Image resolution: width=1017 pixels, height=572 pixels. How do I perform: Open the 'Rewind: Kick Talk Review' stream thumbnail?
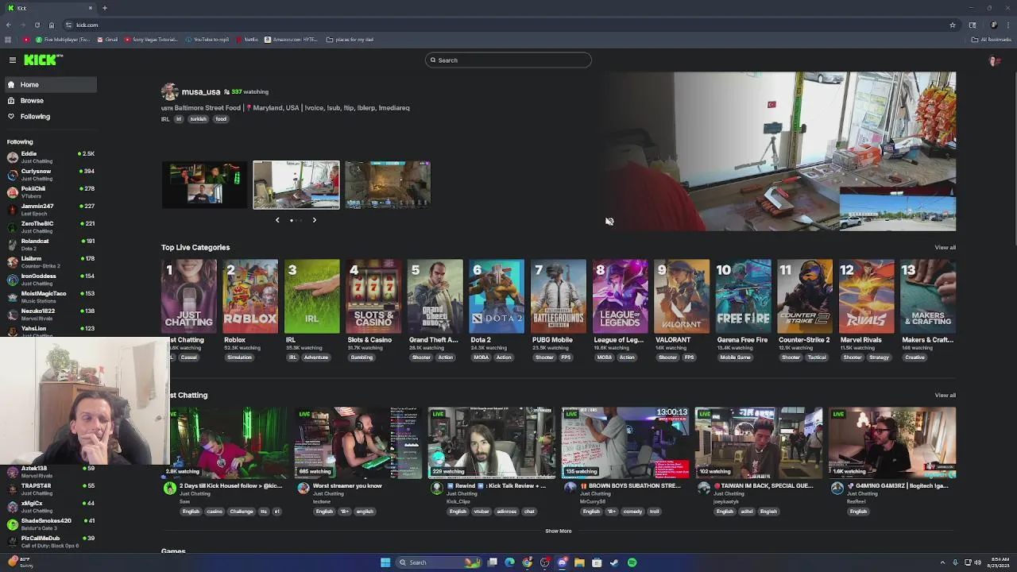click(x=492, y=443)
